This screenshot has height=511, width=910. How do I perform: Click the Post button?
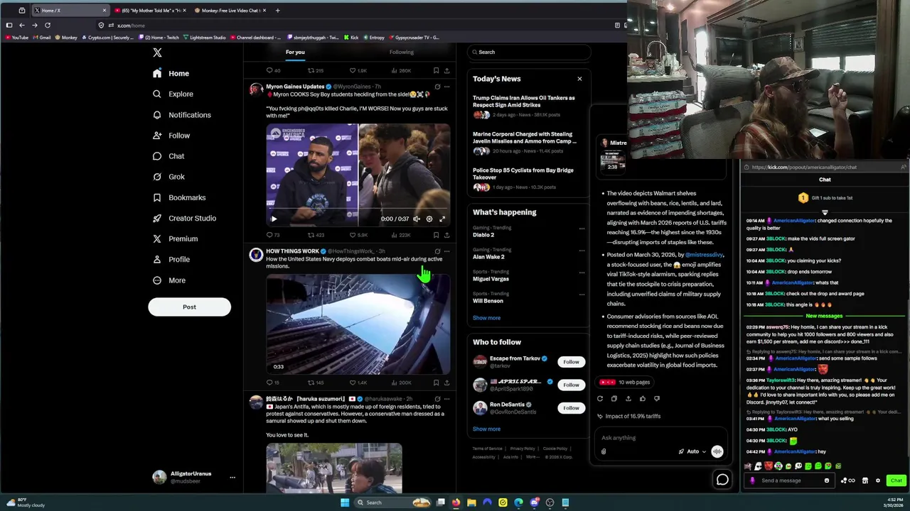(189, 307)
